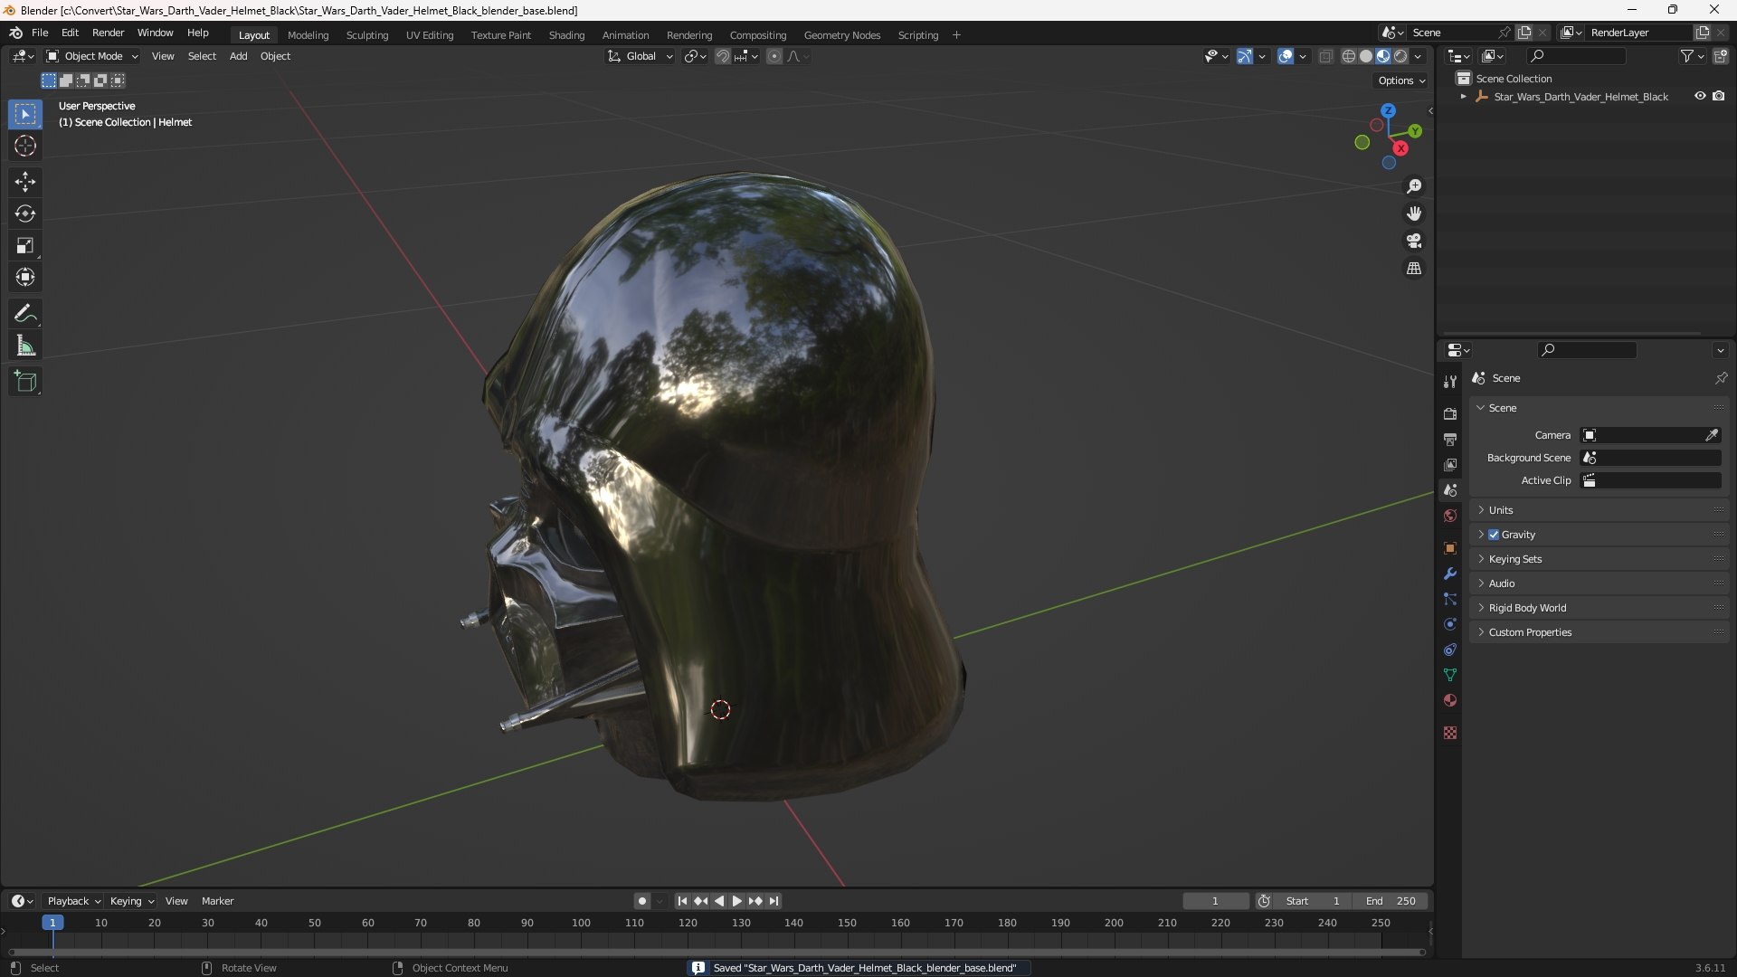Open the Object Constraints properties tab
Screen dimensions: 1737x977
tap(1450, 650)
